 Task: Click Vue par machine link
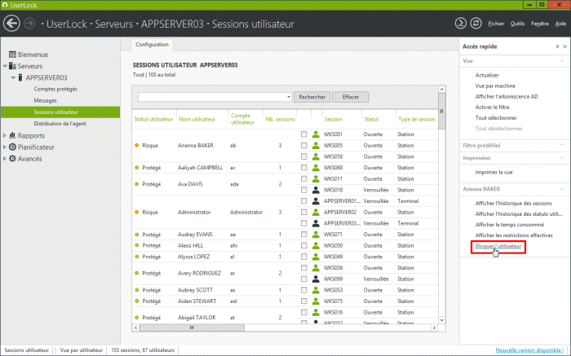coord(495,86)
